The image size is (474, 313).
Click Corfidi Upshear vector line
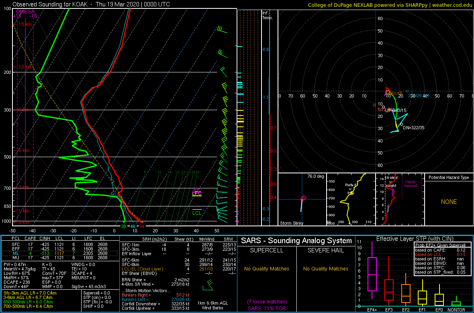155,308
